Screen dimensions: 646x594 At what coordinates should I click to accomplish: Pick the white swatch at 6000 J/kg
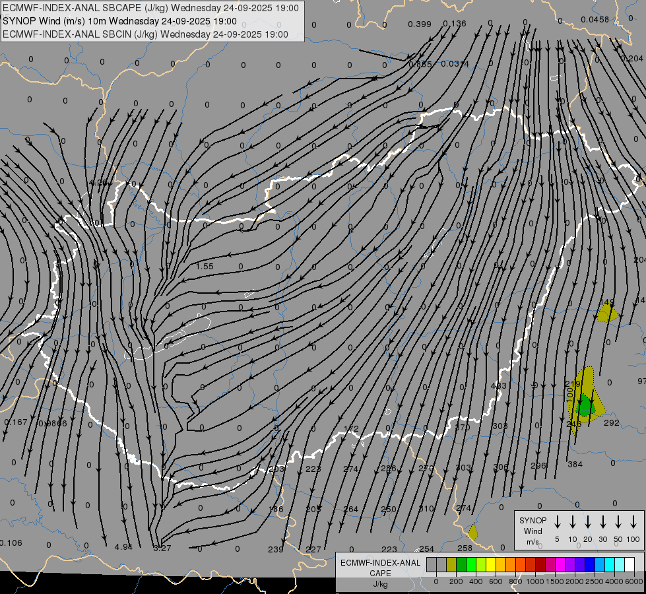click(x=629, y=564)
